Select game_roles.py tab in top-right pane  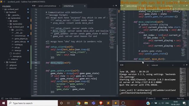click(x=132, y=6)
